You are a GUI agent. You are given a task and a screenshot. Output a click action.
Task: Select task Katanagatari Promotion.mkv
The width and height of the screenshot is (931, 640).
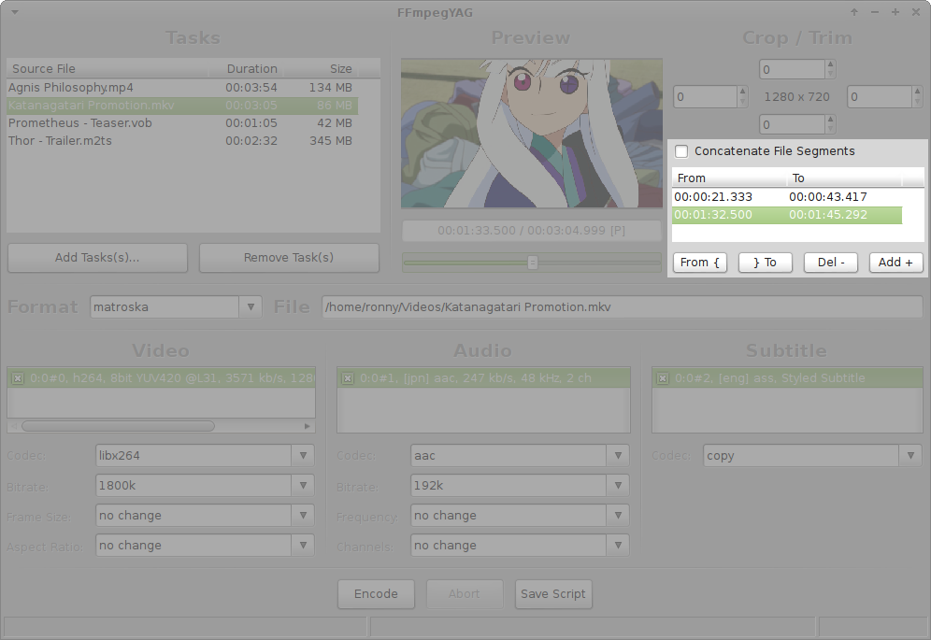182,105
